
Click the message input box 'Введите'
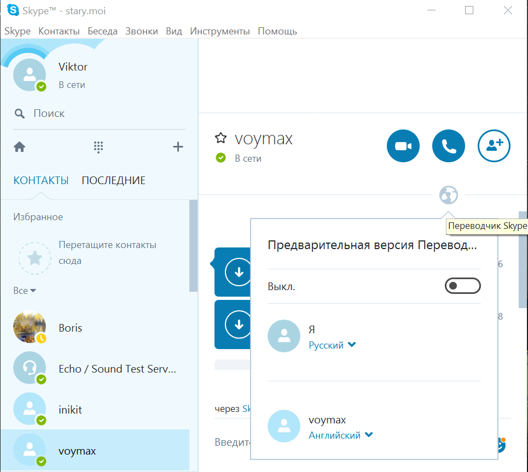point(233,442)
